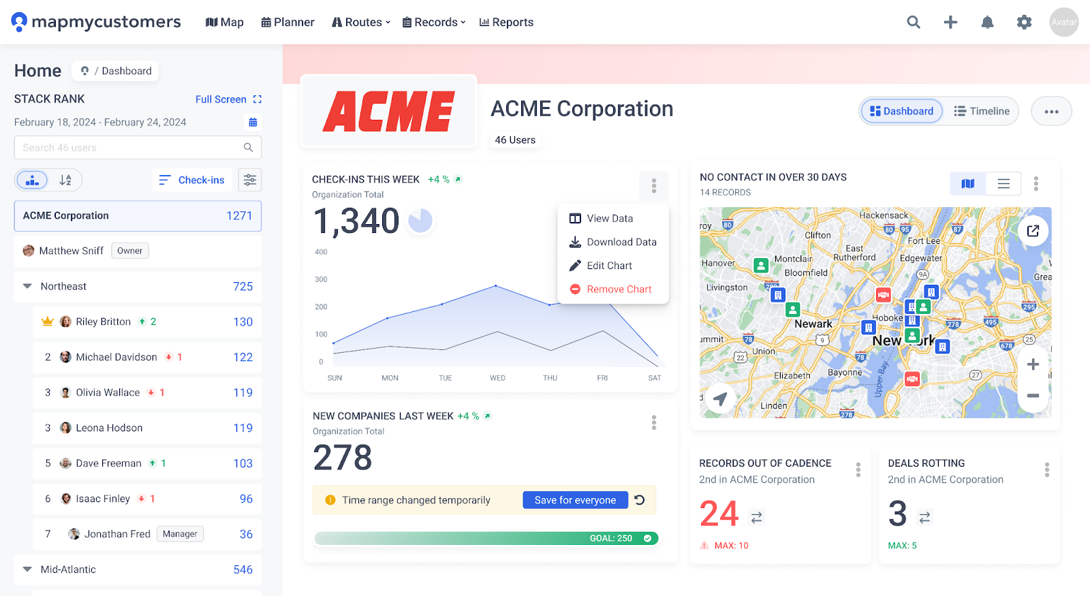Viewport: 1090px width, 596px height.
Task: Select Matthew Sniff Owner row
Action: [138, 251]
